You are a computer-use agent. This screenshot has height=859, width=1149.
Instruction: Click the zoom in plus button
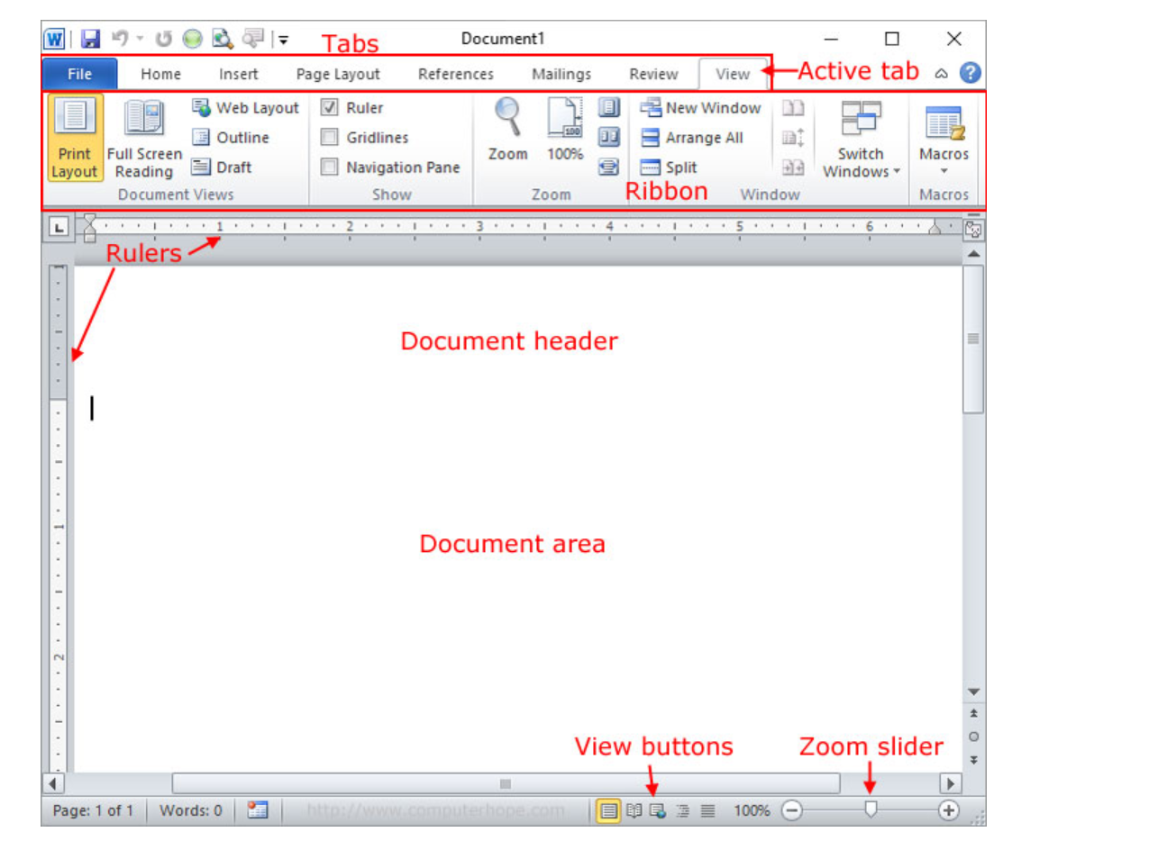pyautogui.click(x=948, y=810)
